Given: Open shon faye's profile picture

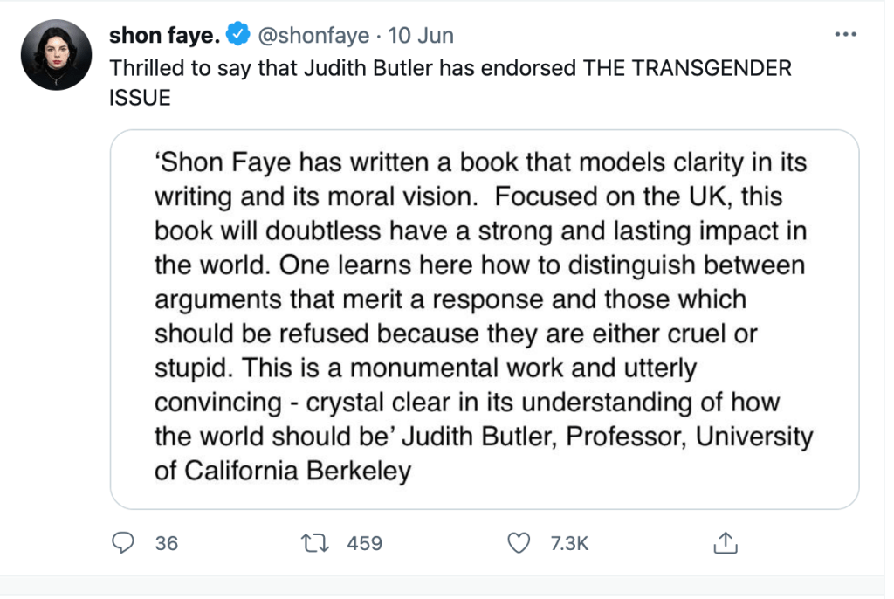Looking at the screenshot, I should (x=57, y=55).
